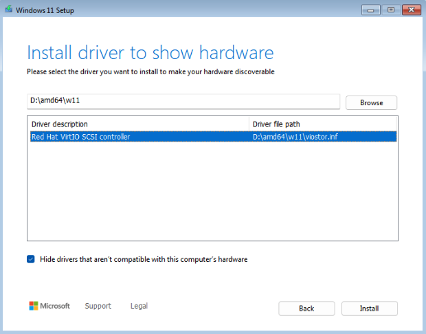Minimize the Windows 11 Setup window
The height and width of the screenshot is (334, 426).
coord(370,10)
